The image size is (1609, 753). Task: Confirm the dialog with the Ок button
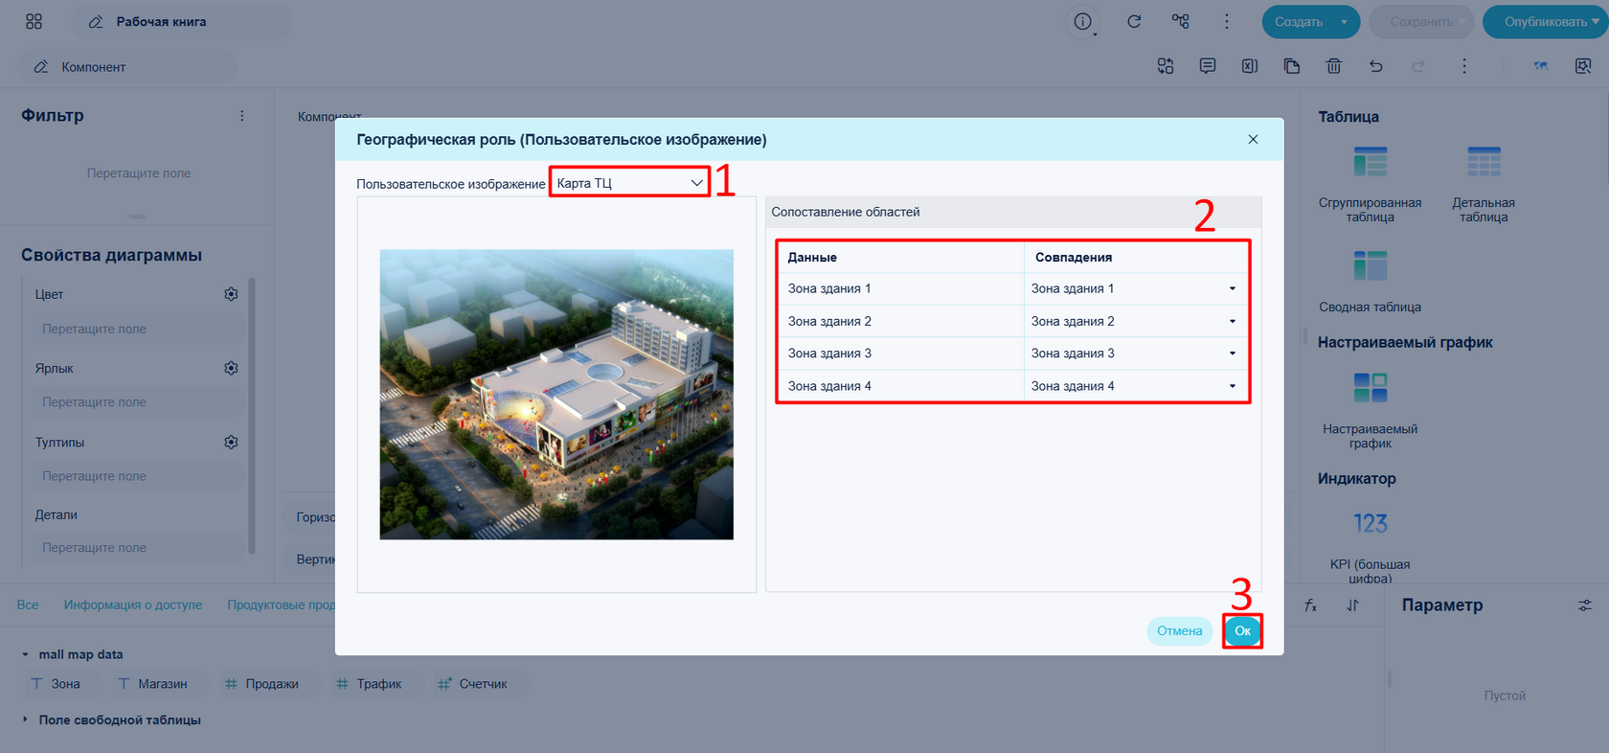click(1242, 630)
